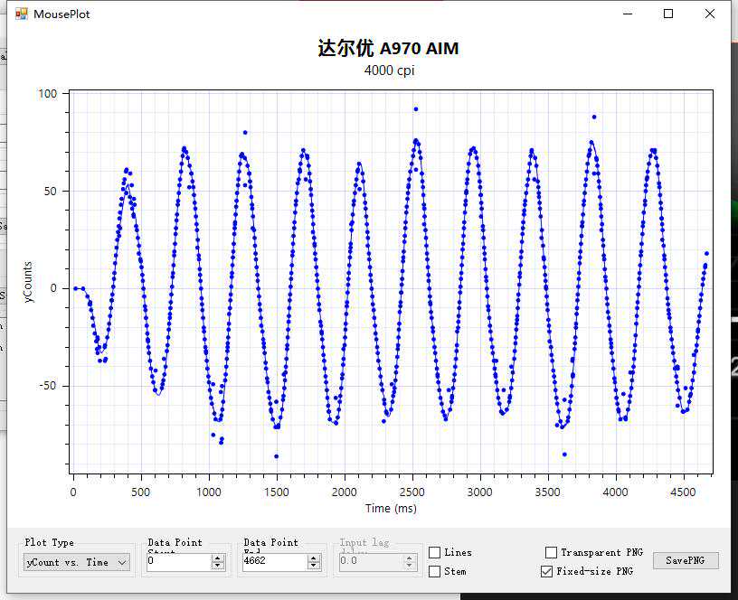Maximize the MousePlot window
The height and width of the screenshot is (600, 738).
pos(668,14)
